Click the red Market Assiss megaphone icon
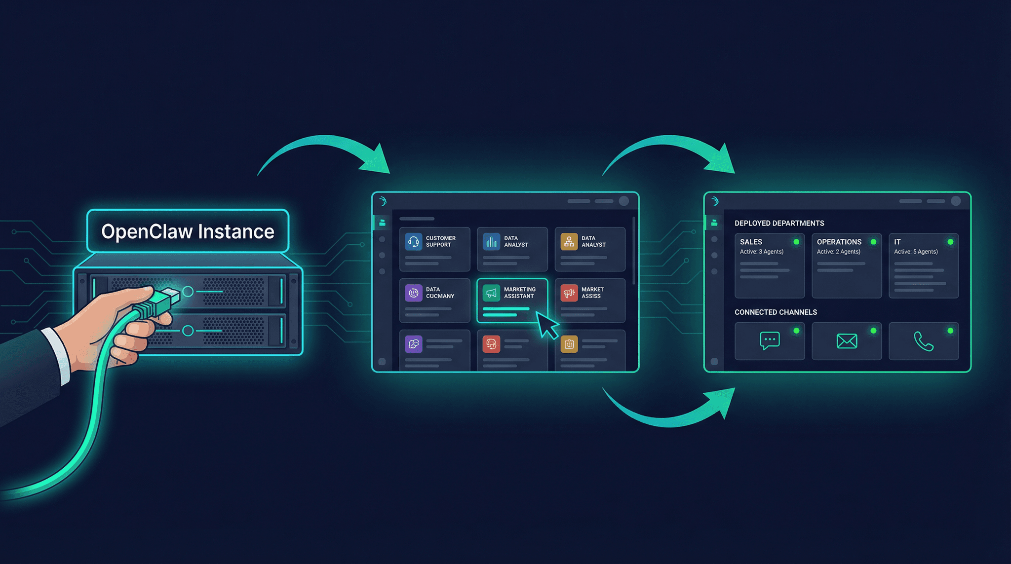 coord(569,293)
